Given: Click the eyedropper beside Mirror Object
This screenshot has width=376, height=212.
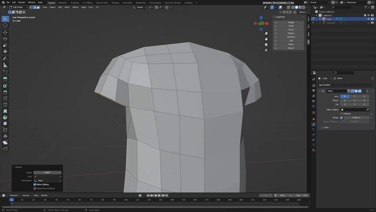Looking at the screenshot, I should click(367, 110).
